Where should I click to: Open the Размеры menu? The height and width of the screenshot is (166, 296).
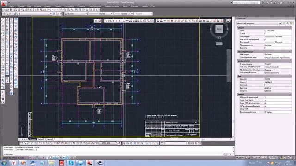(81, 6)
